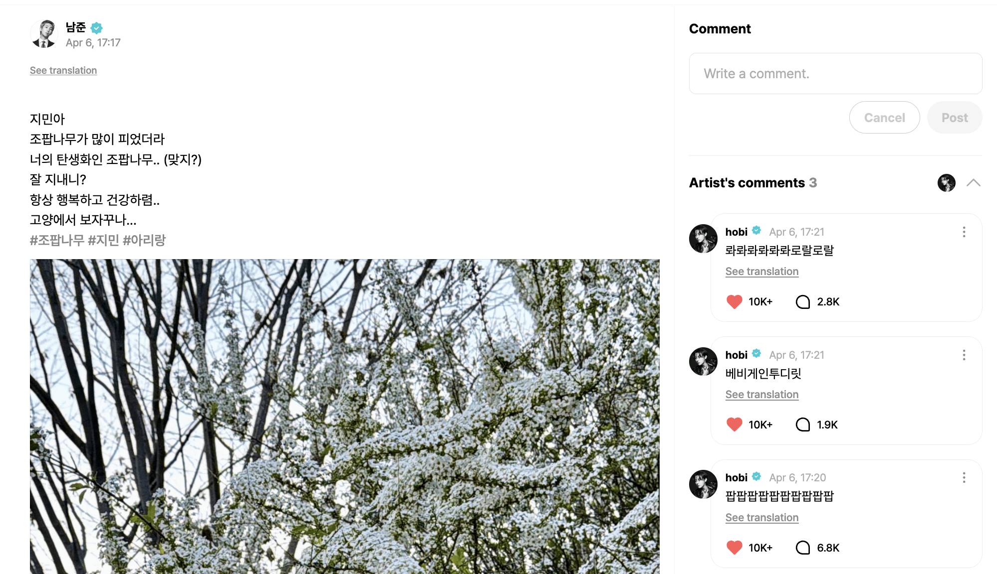Like hobi's second comment via the heart icon
The height and width of the screenshot is (574, 997).
[x=734, y=425]
